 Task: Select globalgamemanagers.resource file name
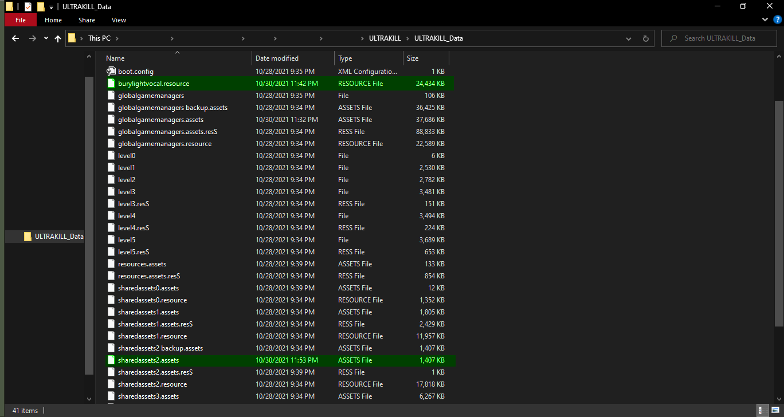click(164, 144)
